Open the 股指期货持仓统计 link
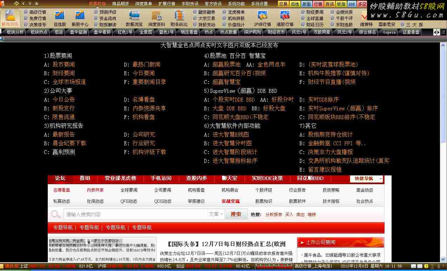 coord(330,134)
